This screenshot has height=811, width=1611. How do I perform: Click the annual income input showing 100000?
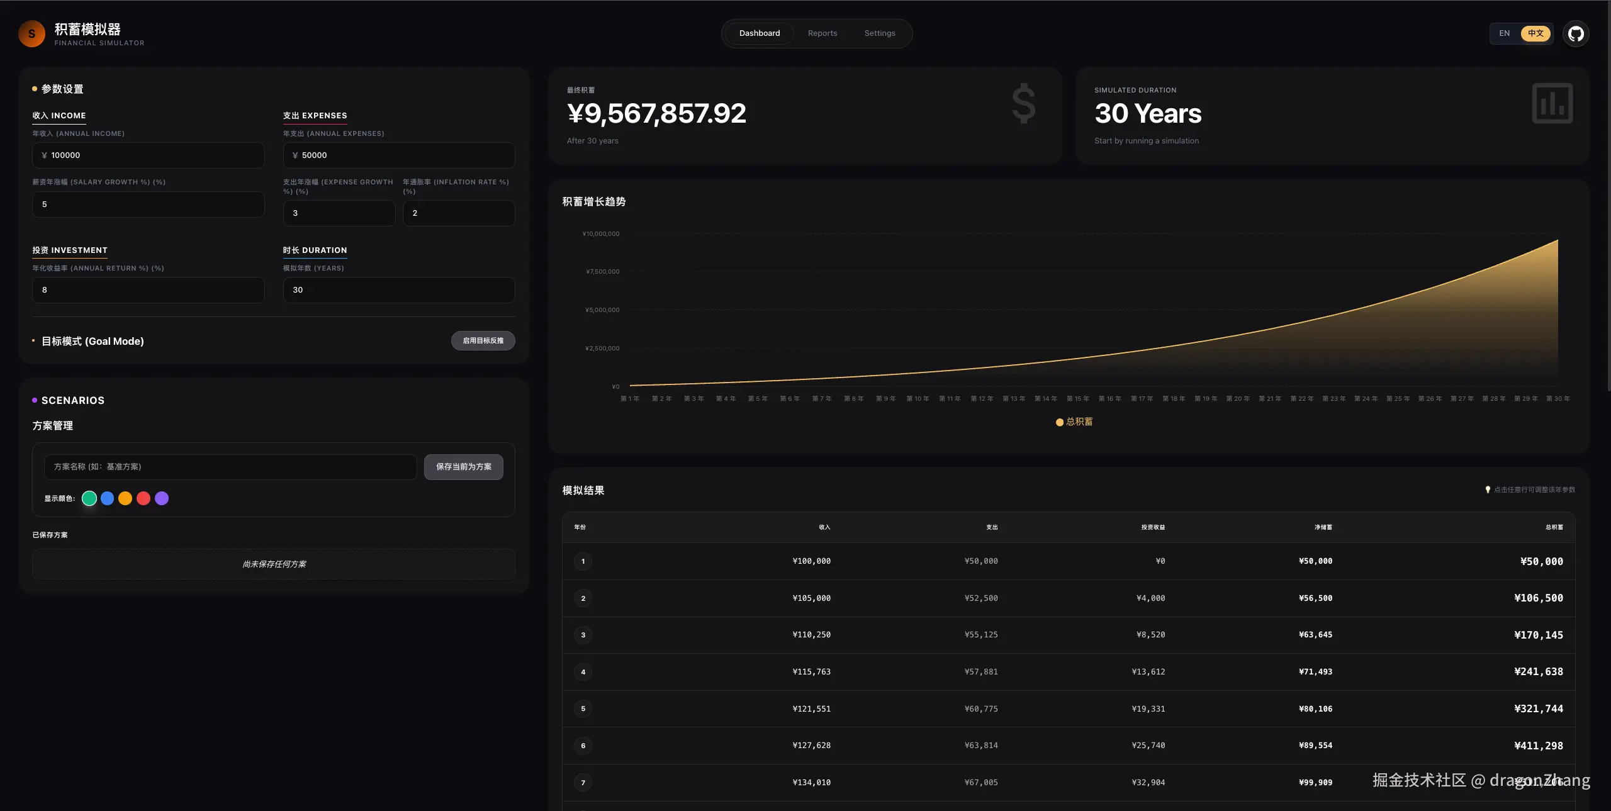[x=149, y=155]
